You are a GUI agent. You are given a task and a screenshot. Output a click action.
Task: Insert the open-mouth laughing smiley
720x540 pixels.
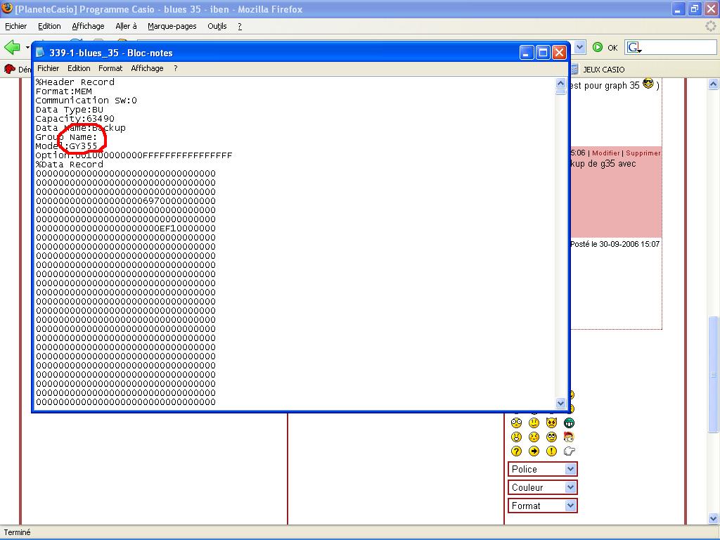pos(516,437)
